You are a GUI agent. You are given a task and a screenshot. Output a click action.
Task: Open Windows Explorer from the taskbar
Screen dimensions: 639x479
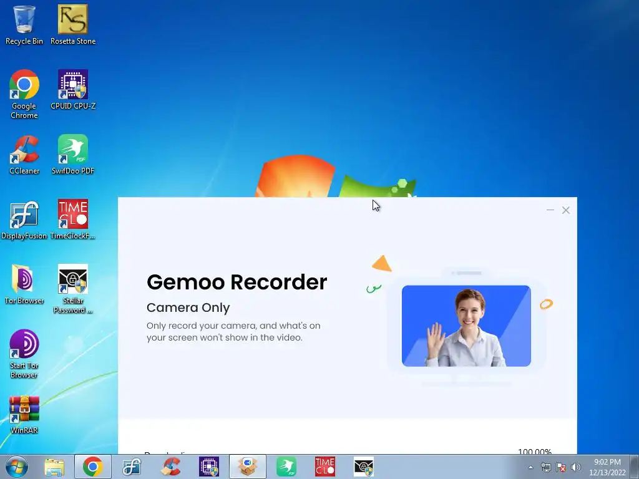(x=54, y=467)
